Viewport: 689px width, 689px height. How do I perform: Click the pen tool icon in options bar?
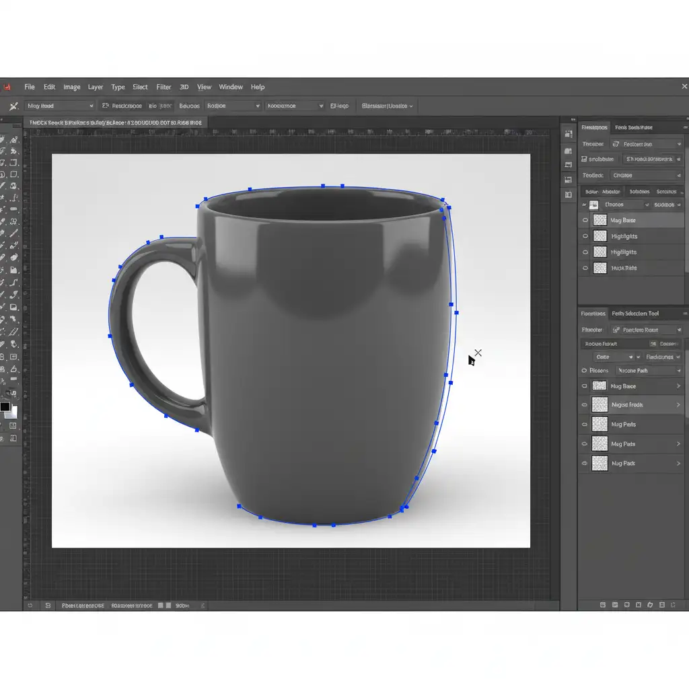coord(13,106)
